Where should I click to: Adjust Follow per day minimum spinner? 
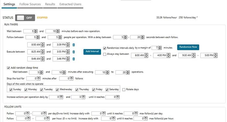point(22,113)
